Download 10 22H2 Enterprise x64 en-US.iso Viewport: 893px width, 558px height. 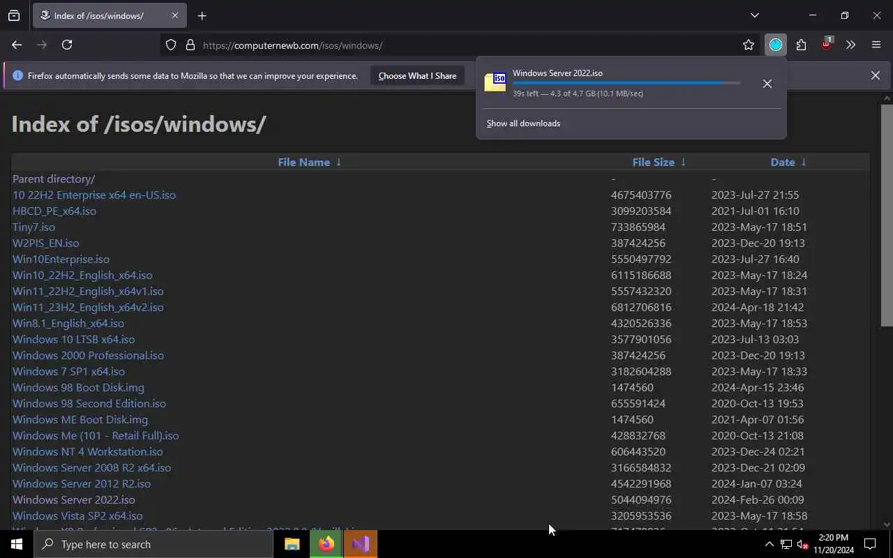click(x=94, y=195)
